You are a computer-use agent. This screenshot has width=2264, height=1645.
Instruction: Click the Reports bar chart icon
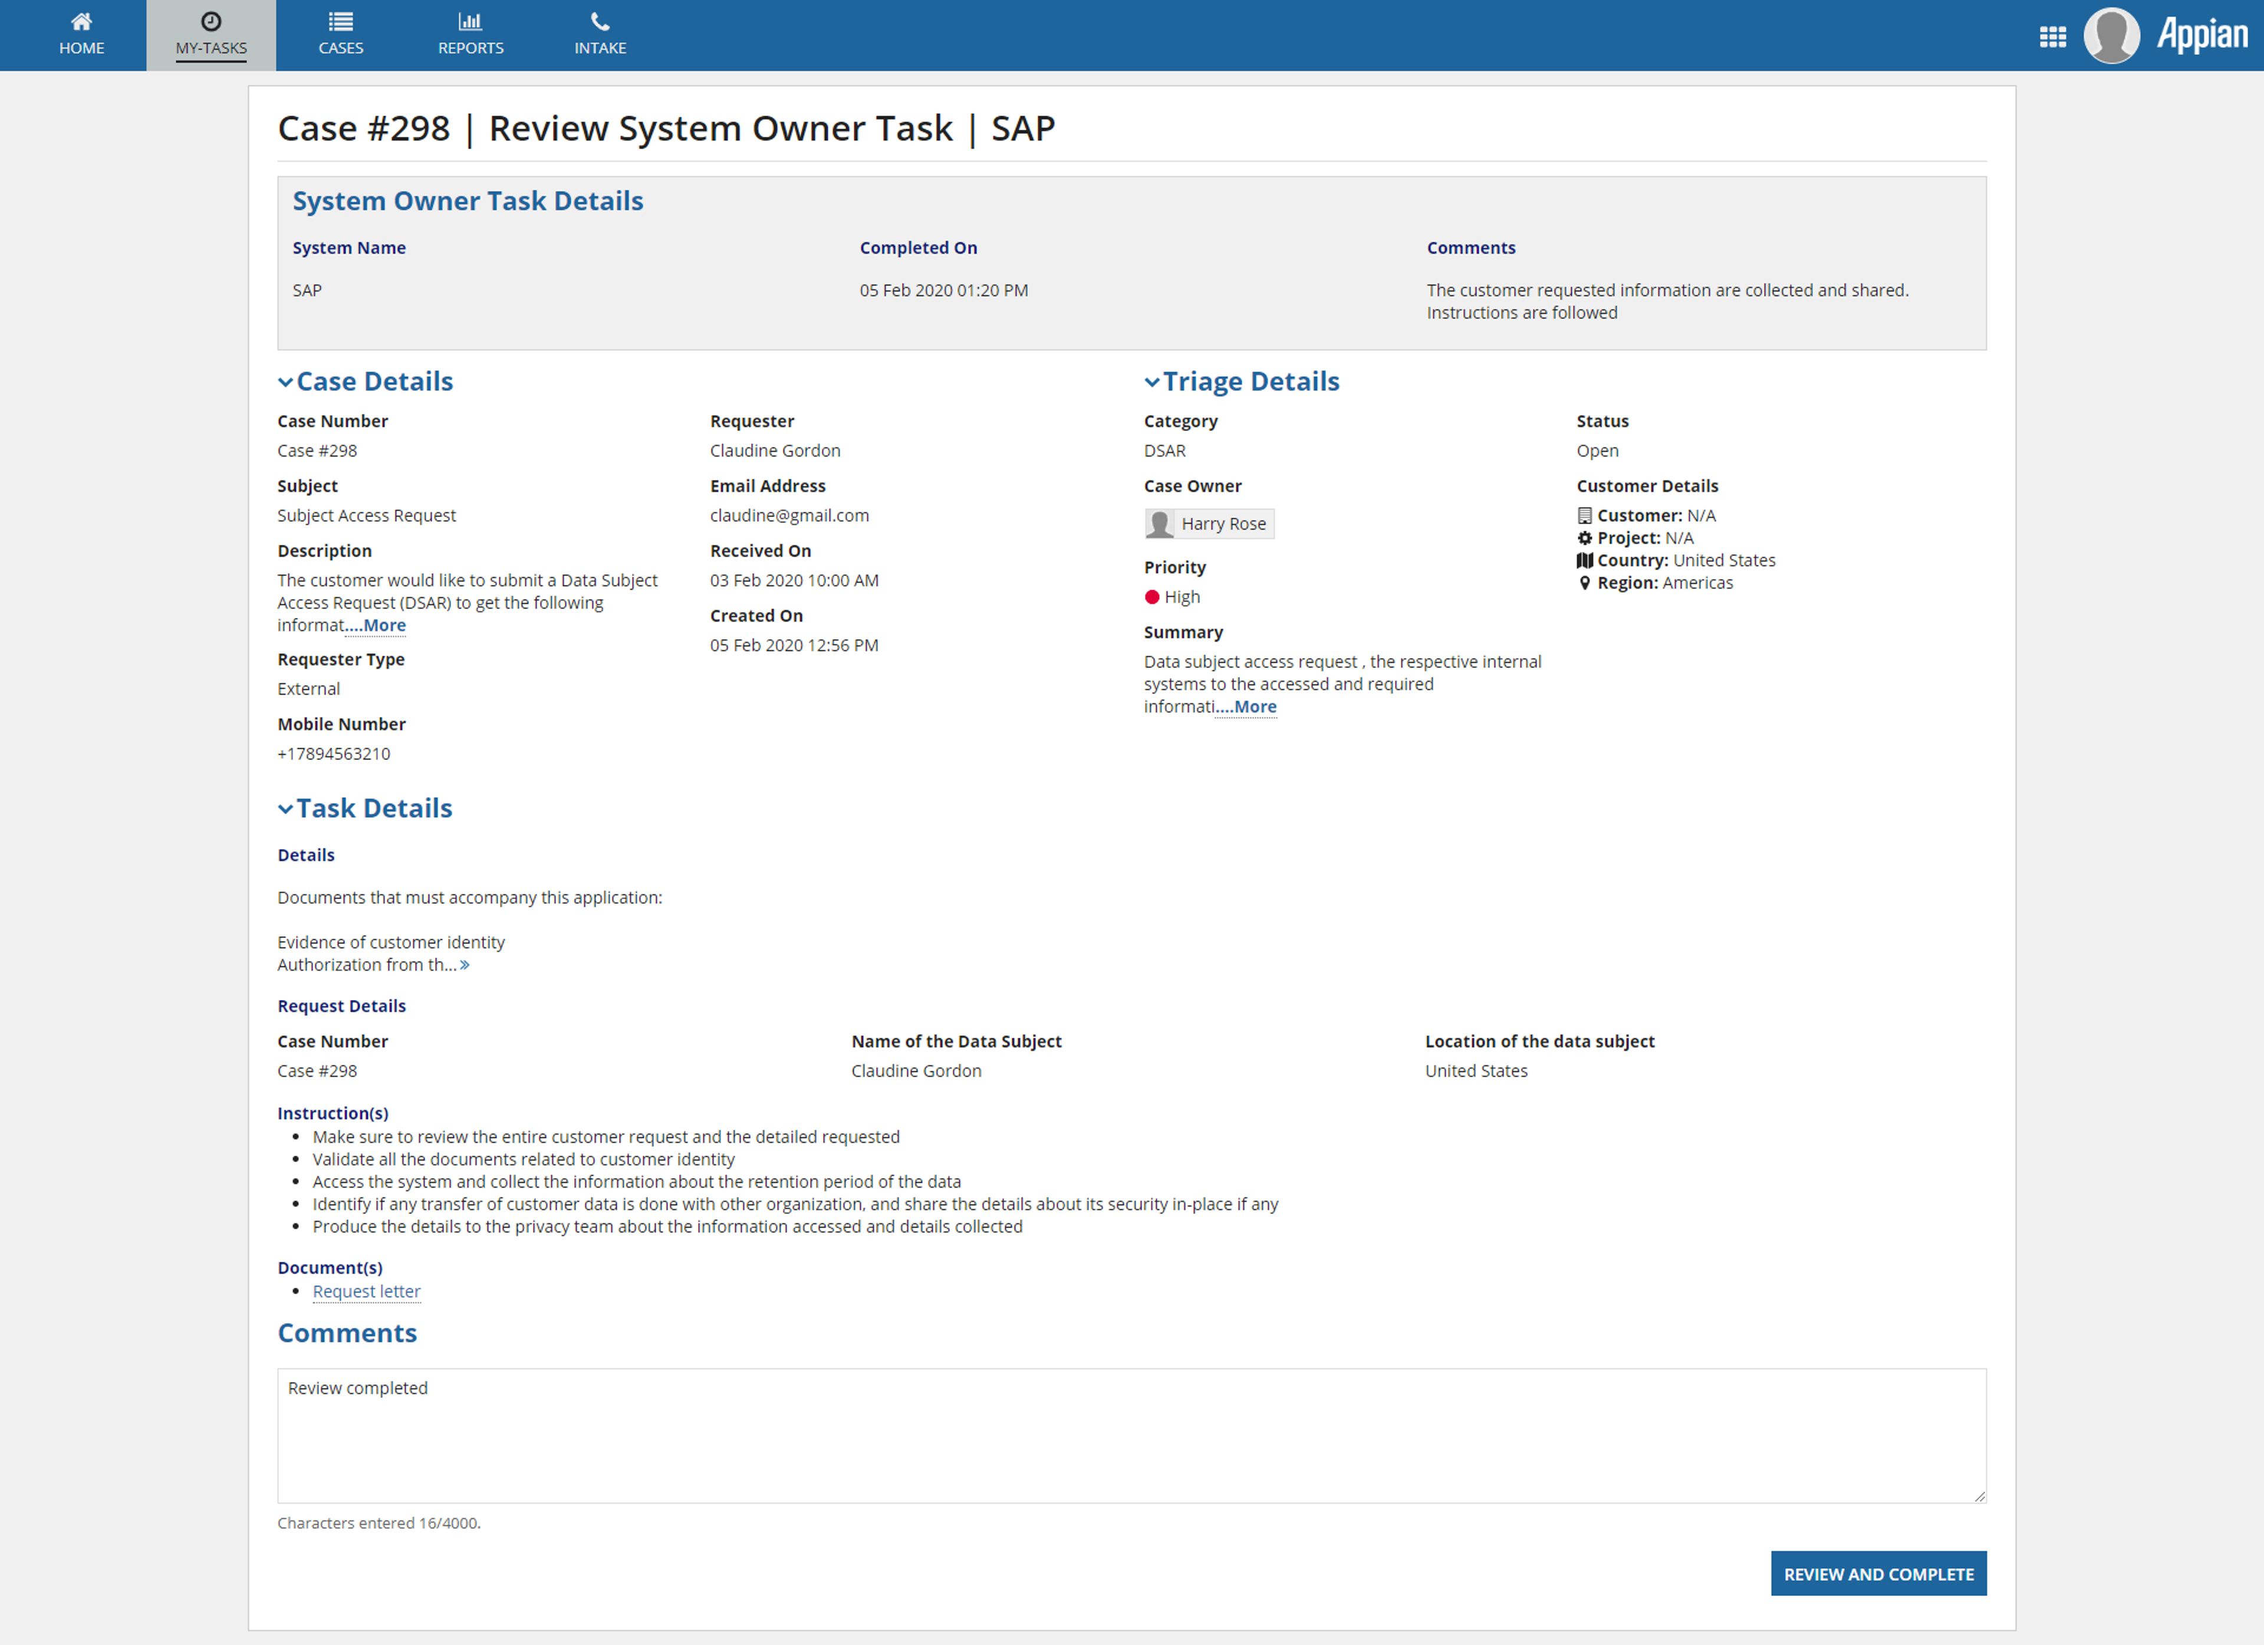[x=470, y=21]
